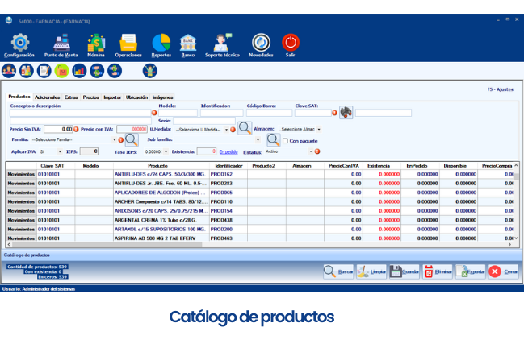Open the Banco building icon
The width and height of the screenshot is (524, 344).
point(188,43)
